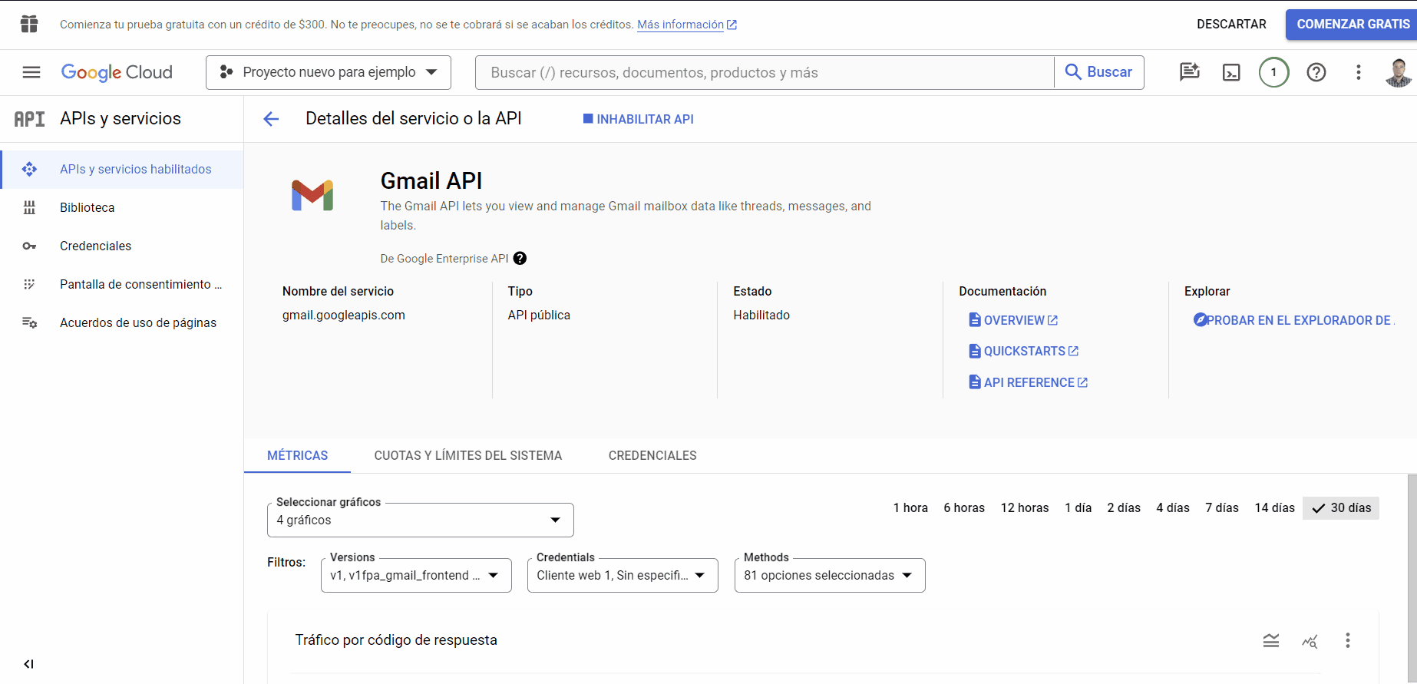Open three-dot options on Tráfico chart

(1347, 640)
